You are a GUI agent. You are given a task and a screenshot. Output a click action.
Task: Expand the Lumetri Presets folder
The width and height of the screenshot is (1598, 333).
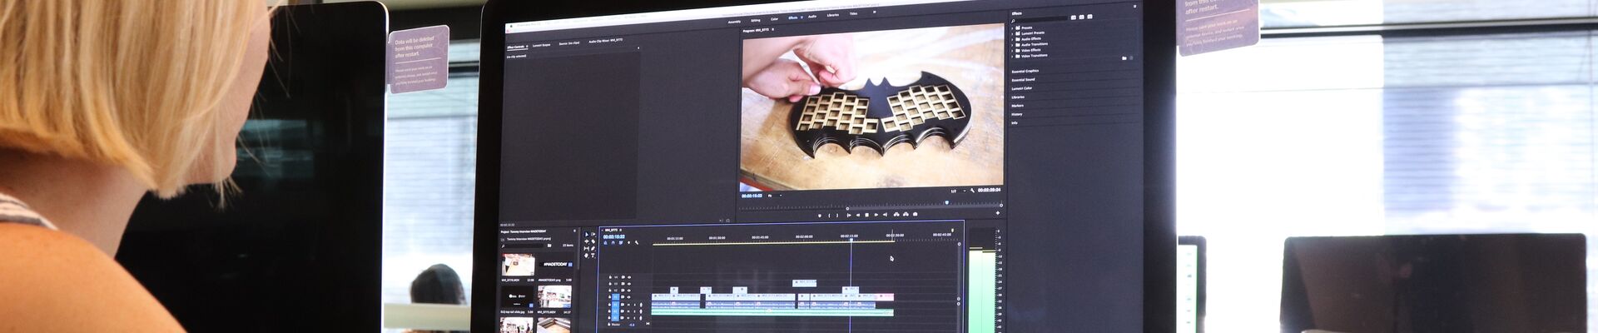tap(1012, 33)
